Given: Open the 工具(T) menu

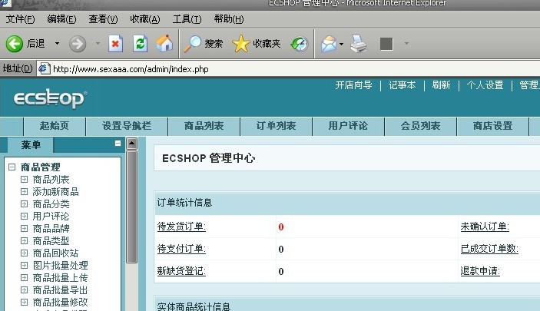Looking at the screenshot, I should coord(187,19).
